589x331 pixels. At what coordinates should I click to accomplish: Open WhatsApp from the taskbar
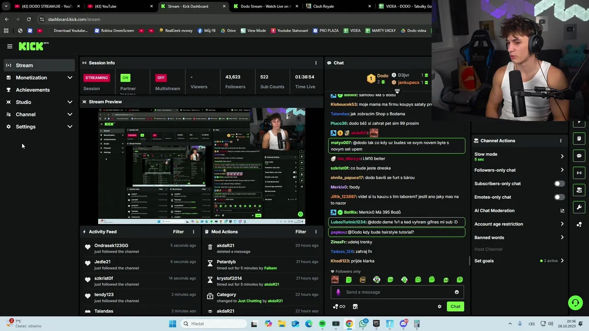[363, 324]
